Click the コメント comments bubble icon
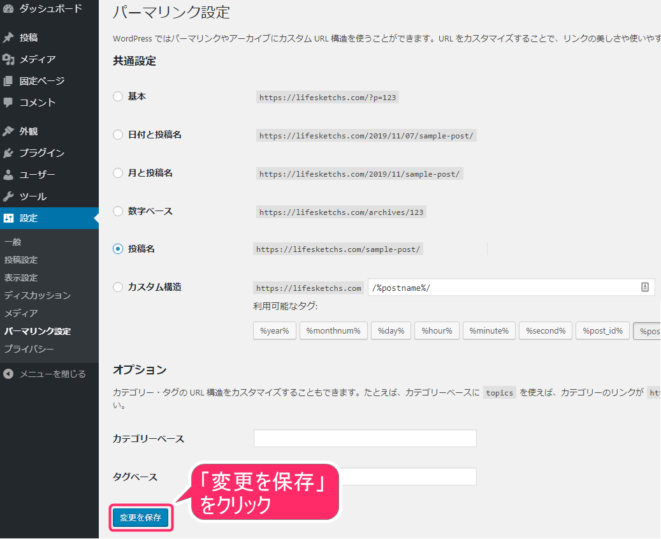 (x=8, y=102)
